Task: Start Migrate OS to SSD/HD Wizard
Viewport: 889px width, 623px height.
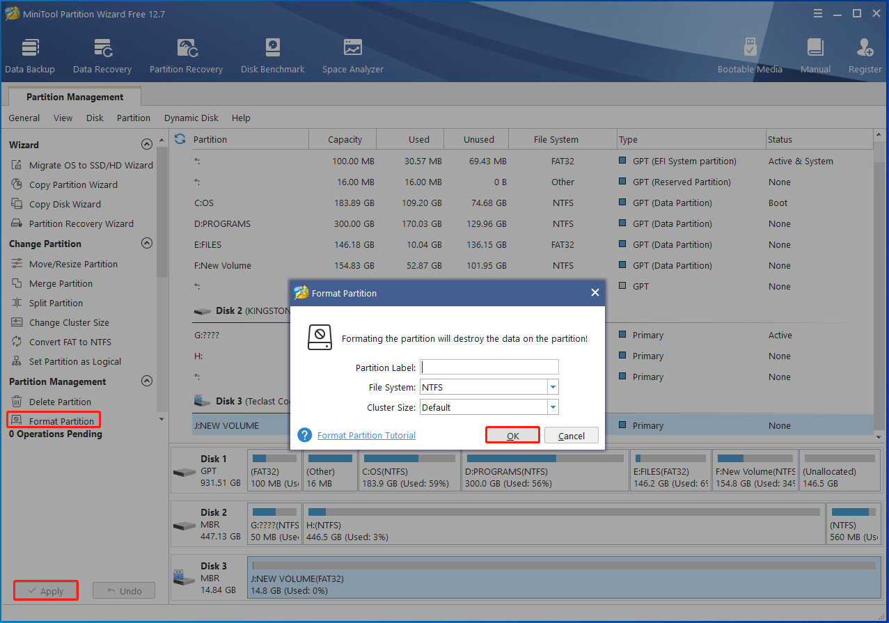Action: pyautogui.click(x=81, y=165)
